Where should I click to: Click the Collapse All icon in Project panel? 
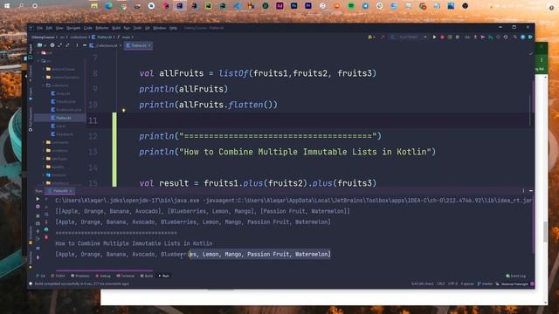pyautogui.click(x=67, y=45)
